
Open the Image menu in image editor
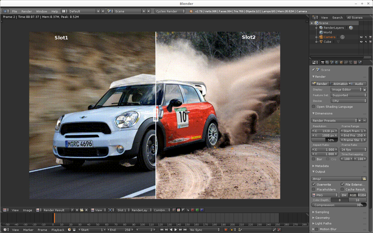(27, 210)
